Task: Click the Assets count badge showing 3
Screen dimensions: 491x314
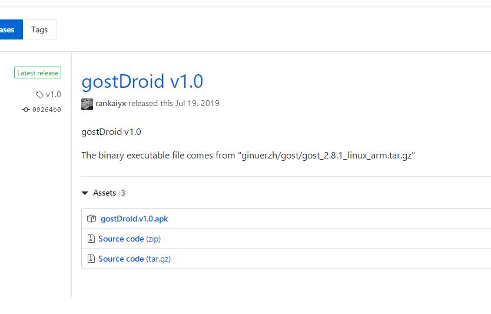Action: tap(122, 193)
